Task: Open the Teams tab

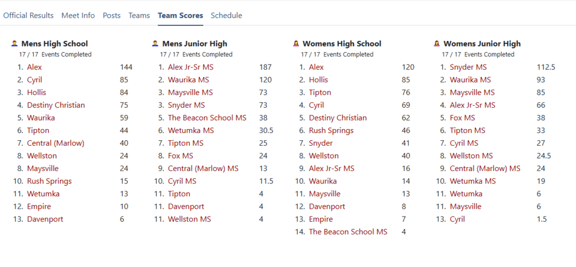Action: coord(139,16)
